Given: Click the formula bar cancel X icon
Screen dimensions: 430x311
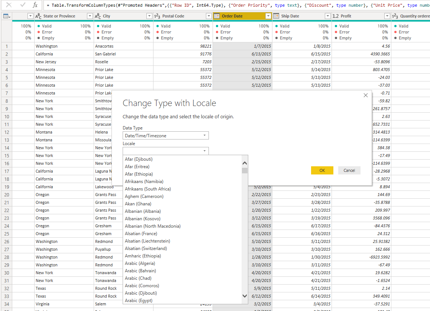Looking at the screenshot, I should (9, 5).
